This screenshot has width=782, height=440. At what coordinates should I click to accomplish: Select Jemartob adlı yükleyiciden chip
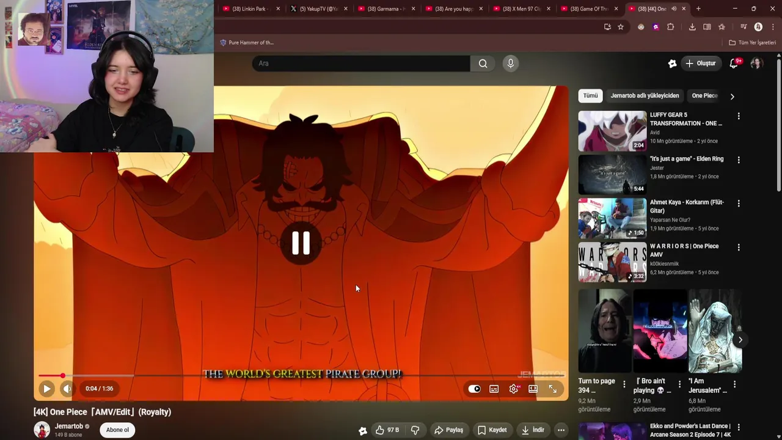click(645, 95)
